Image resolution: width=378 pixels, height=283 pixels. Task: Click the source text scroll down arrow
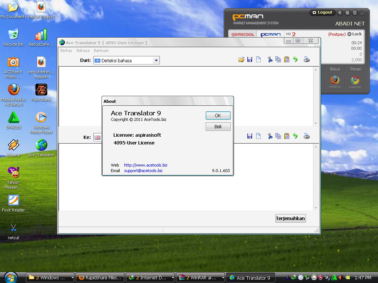click(316, 123)
